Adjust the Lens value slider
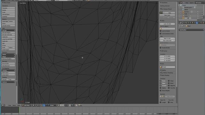Image resolution: width=205 pixels, height=115 pixels. point(167,24)
